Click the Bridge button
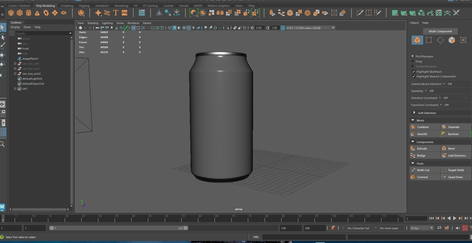472x243 pixels. (x=425, y=156)
